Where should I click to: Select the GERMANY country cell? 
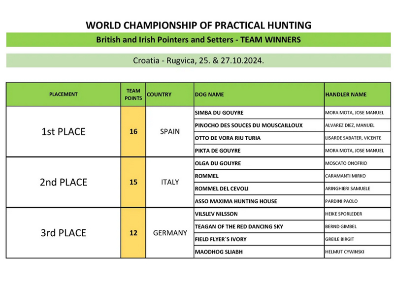[x=169, y=233]
